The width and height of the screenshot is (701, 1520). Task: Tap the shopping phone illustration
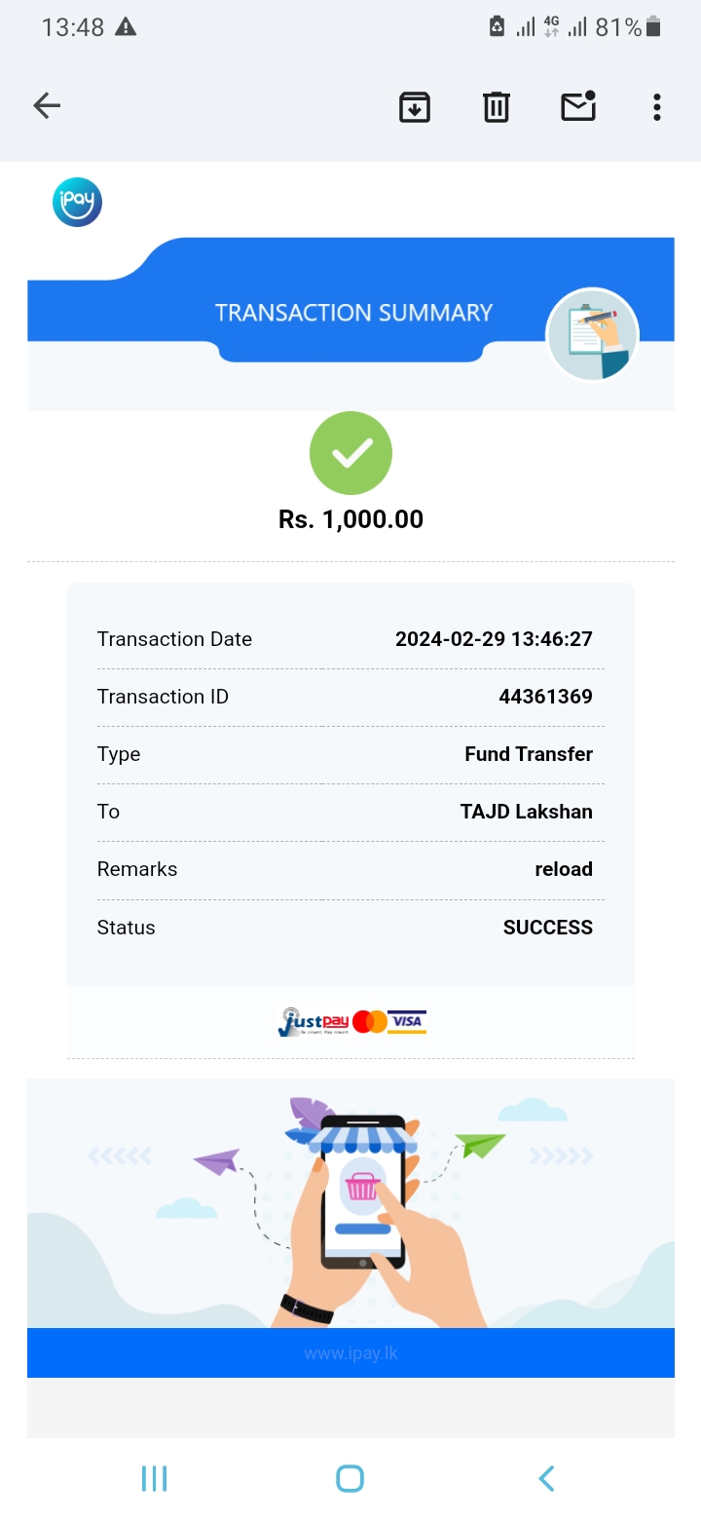click(x=362, y=1206)
